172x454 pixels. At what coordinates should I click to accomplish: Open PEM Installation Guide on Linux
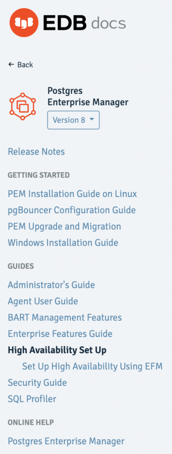pos(72,194)
